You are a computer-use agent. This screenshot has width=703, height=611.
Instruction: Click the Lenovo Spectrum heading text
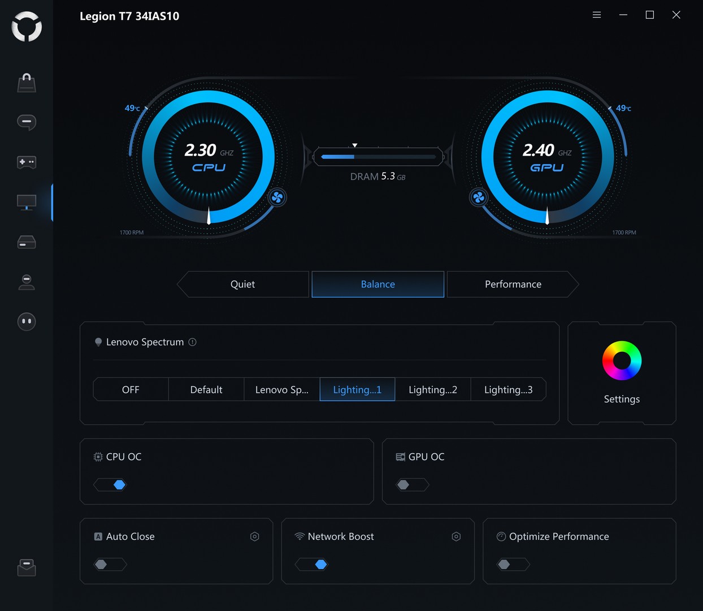145,342
